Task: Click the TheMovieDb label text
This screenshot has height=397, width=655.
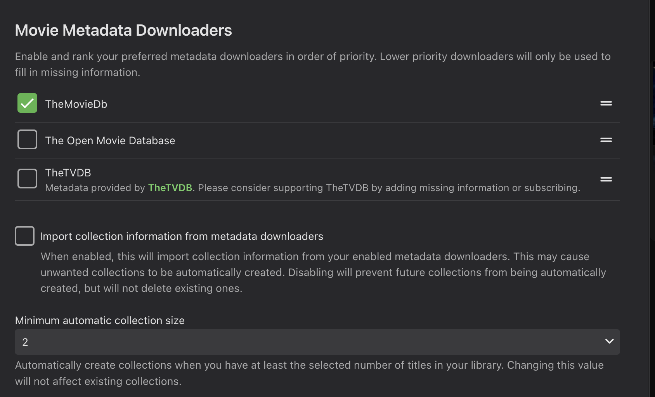Action: (76, 104)
